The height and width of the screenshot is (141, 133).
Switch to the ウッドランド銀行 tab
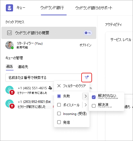click(x=52, y=8)
